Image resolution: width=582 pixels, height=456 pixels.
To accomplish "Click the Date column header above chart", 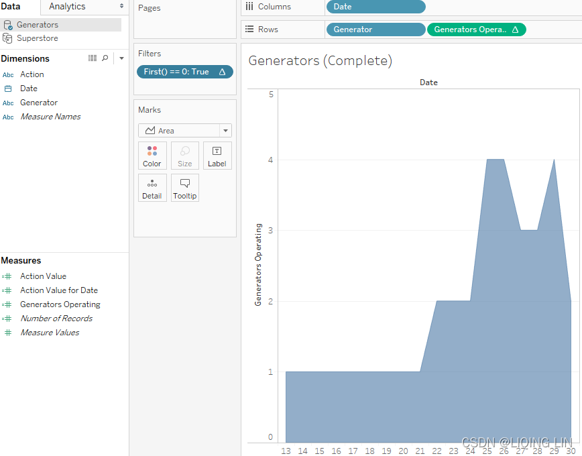I will tap(428, 82).
